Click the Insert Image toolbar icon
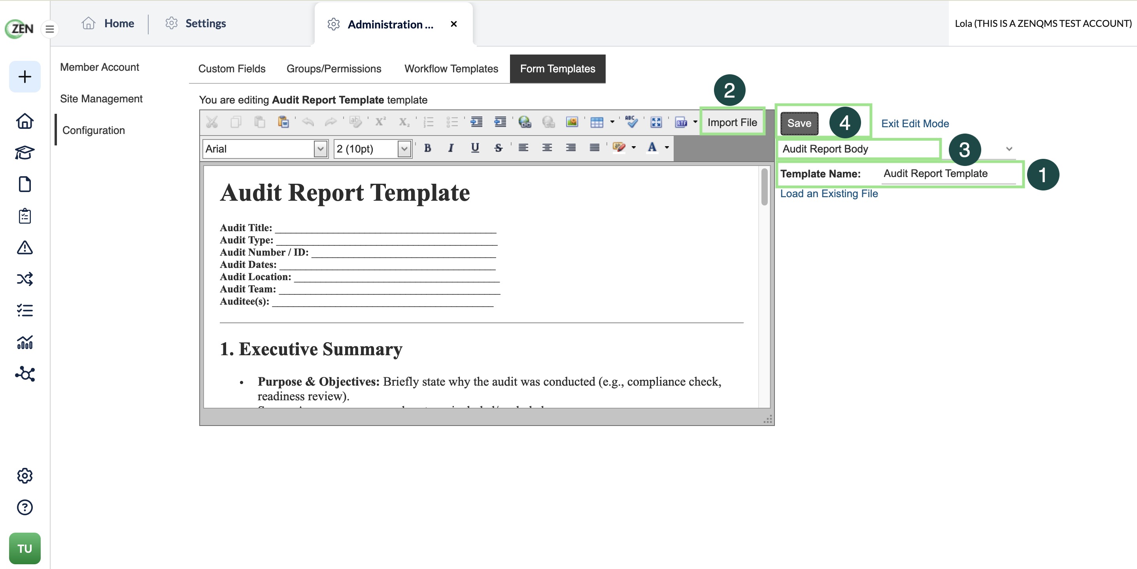 click(572, 122)
